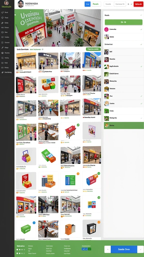The image size is (144, 257).
Task: Select the highlighted green row ending the right list
Action: [x=124, y=125]
